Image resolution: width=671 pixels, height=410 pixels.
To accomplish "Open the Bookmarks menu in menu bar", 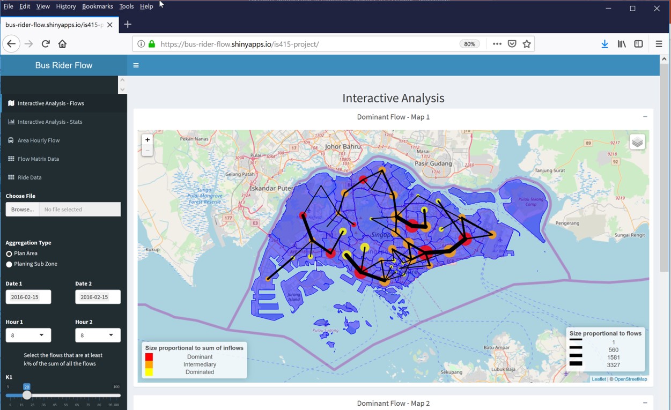I will tap(97, 6).
